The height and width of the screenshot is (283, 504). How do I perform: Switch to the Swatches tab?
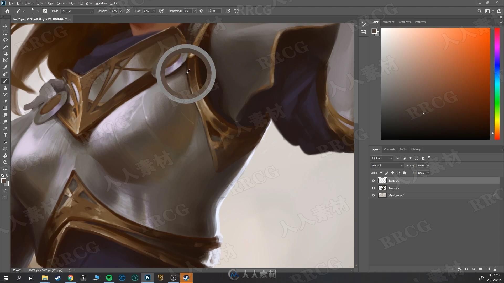[388, 22]
